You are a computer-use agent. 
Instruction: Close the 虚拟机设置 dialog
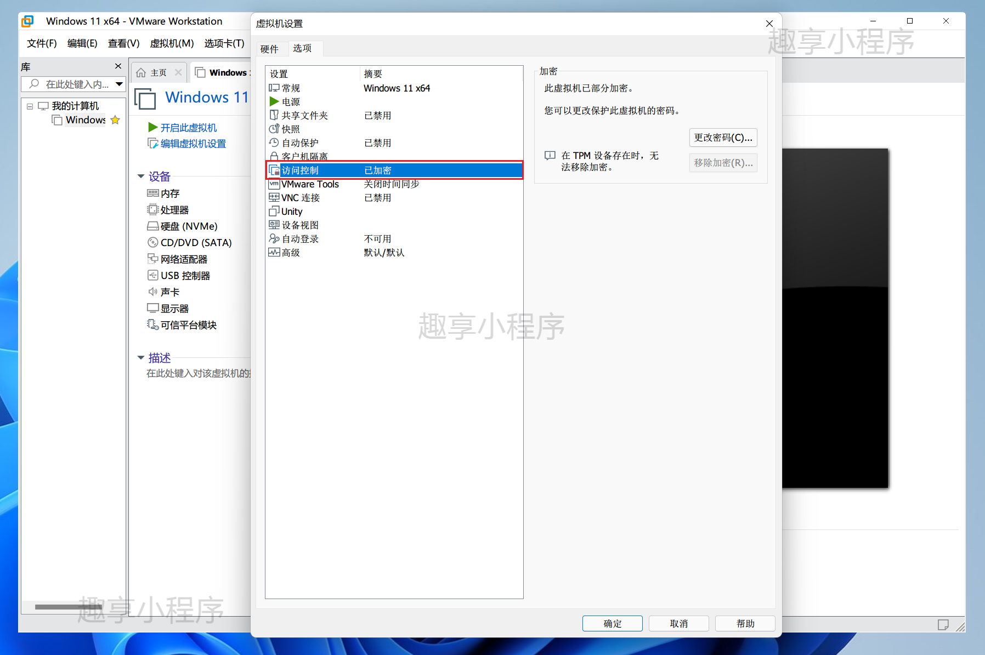tap(769, 23)
